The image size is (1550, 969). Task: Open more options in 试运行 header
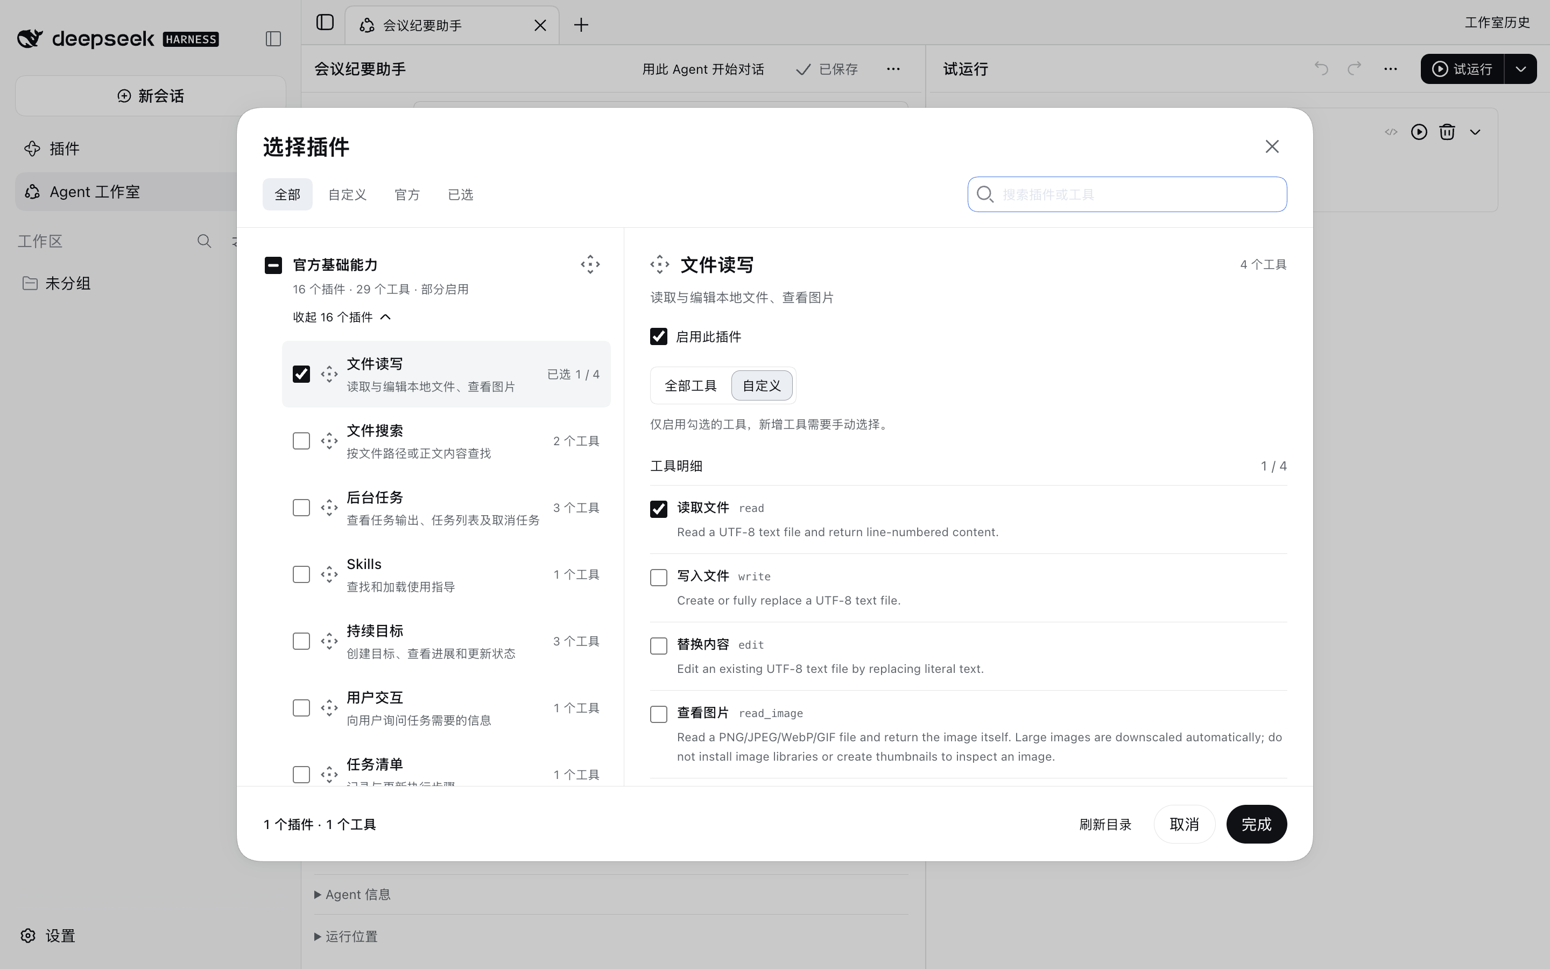point(1390,68)
